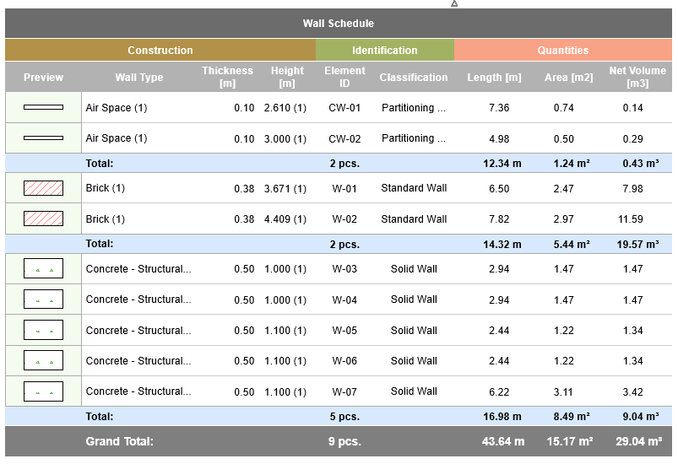Click the Net Volume column header
Viewport: 678px width, 464px height.
tap(638, 78)
